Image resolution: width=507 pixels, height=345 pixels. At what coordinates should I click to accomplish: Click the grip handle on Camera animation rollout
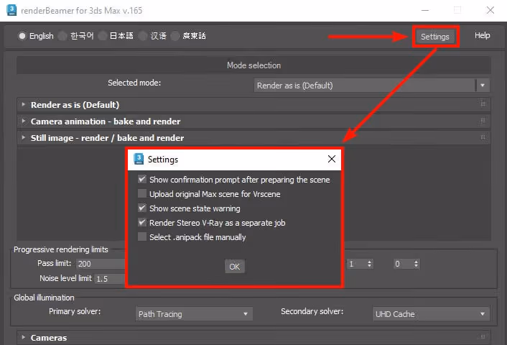click(x=483, y=121)
